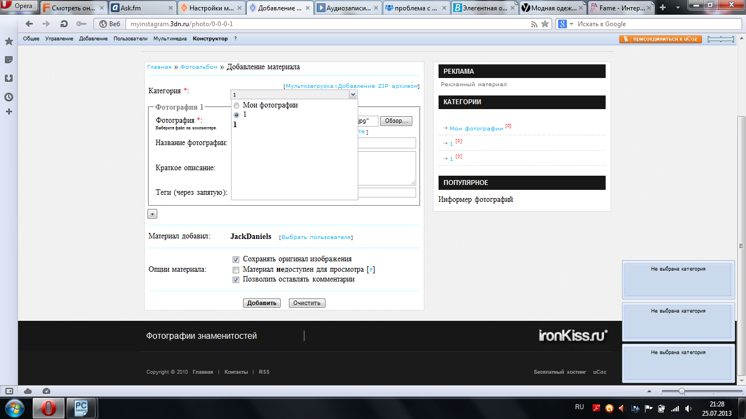The image size is (746, 419).
Task: Follow the 'Мультизагрузка' link
Action: (x=309, y=86)
